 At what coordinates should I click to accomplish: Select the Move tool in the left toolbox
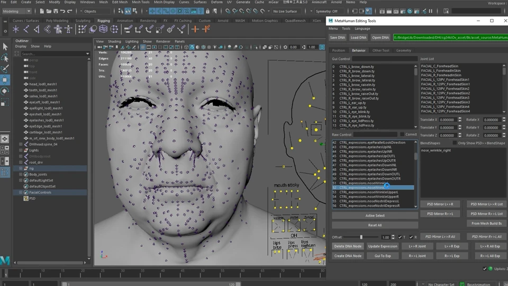[x=5, y=80]
